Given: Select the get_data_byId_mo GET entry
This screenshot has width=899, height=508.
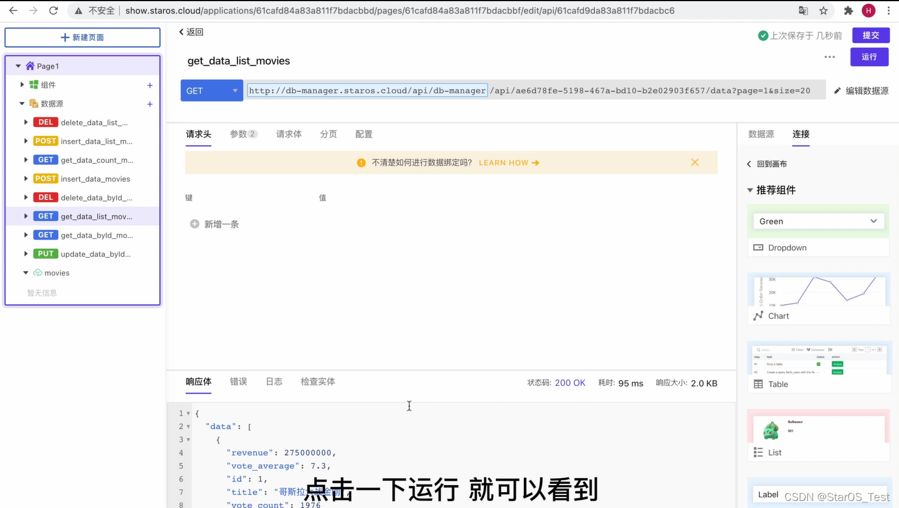Looking at the screenshot, I should tap(82, 235).
